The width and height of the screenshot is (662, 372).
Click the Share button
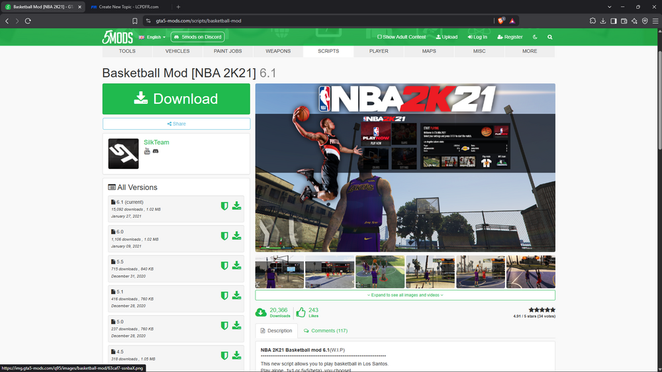pyautogui.click(x=176, y=124)
